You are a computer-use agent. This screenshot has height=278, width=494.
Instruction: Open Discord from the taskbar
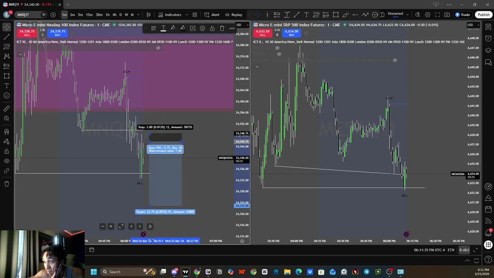click(174, 272)
